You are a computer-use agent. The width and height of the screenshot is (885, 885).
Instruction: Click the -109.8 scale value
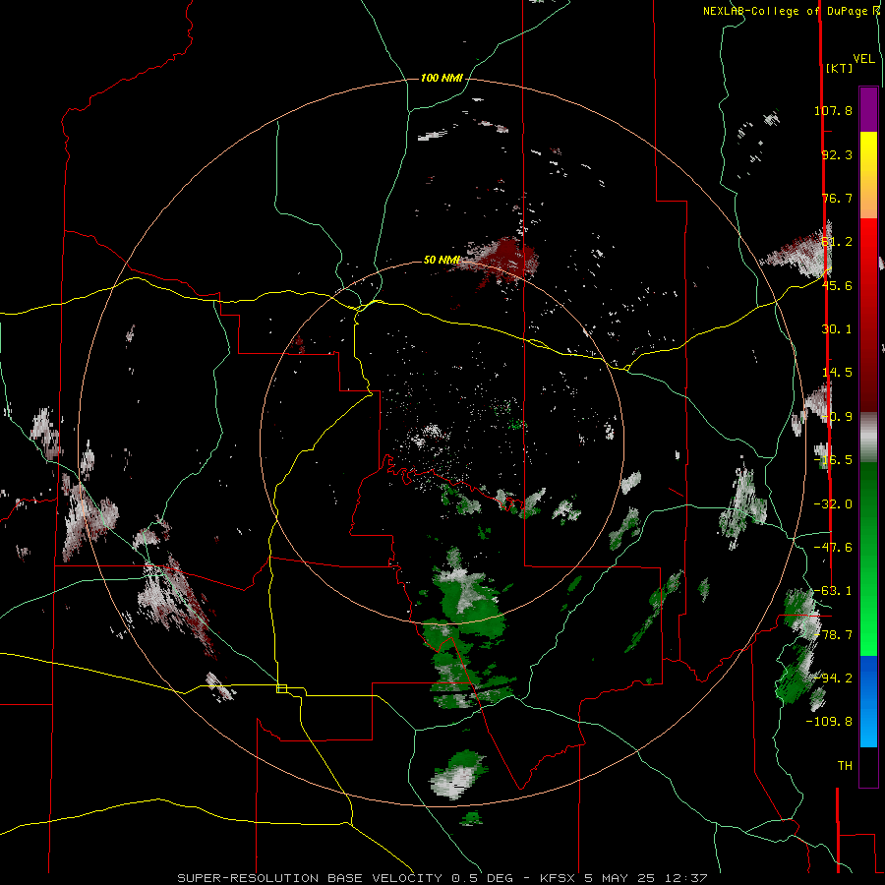(x=829, y=722)
